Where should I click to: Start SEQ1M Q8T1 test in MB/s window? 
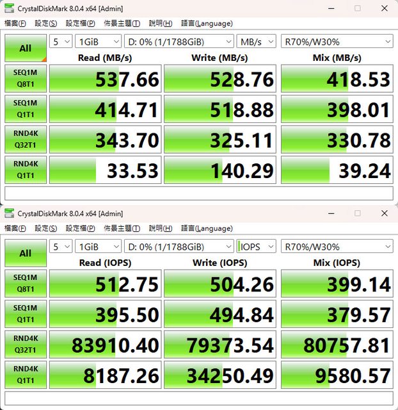(25, 79)
